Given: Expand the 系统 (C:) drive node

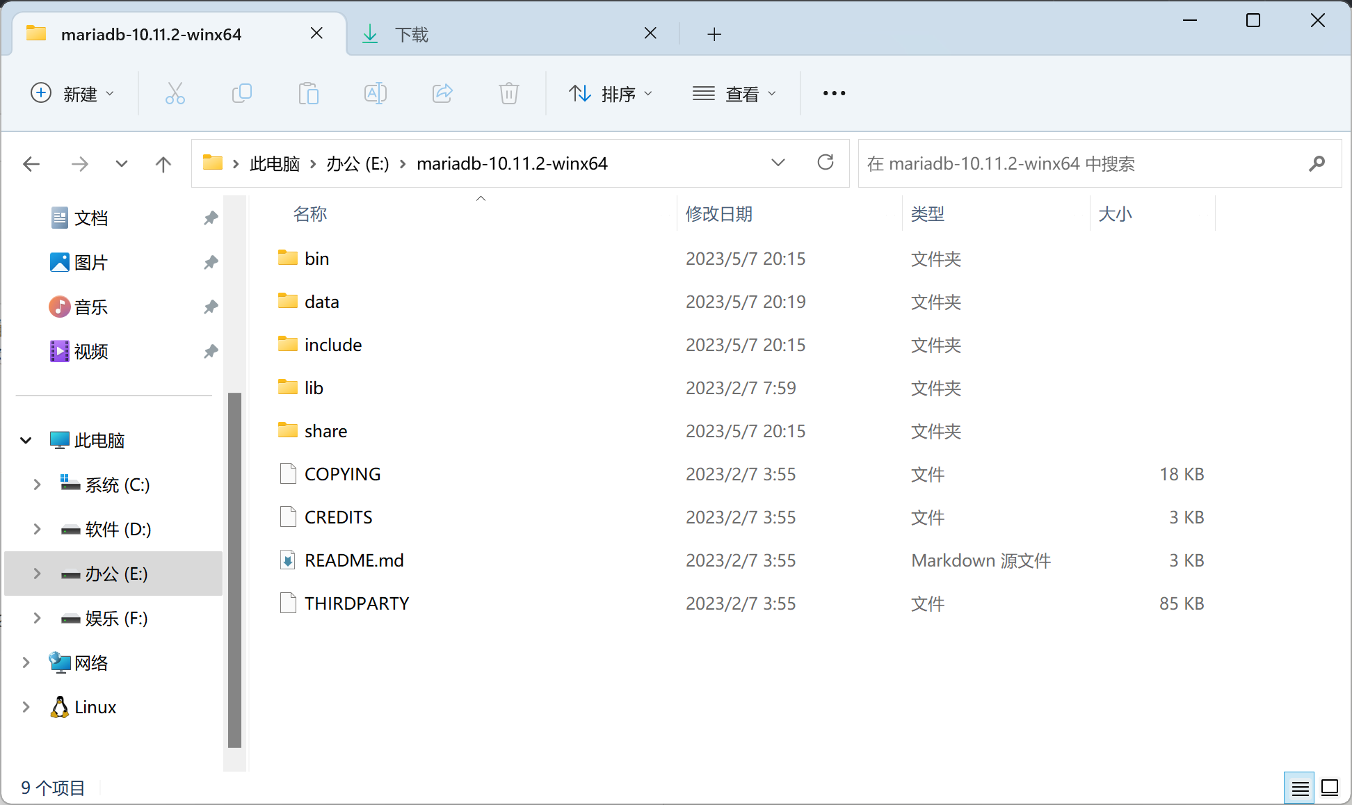Looking at the screenshot, I should (37, 485).
